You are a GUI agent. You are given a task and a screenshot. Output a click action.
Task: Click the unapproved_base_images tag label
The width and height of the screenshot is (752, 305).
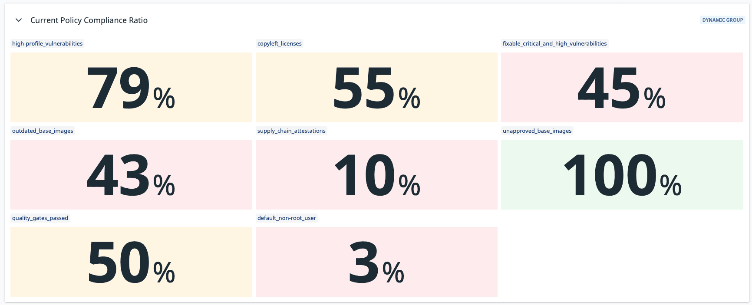coord(537,131)
